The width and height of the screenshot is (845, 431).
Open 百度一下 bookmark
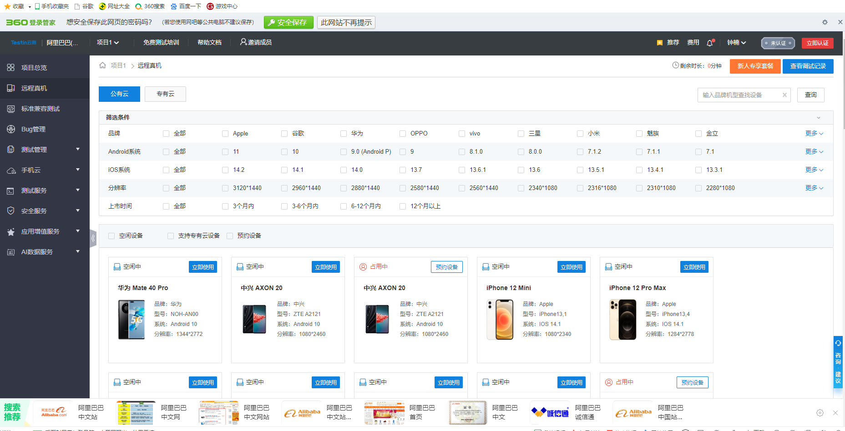186,6
